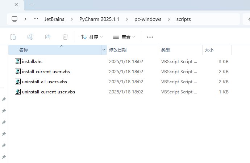Viewport: 250px width, 163px height.
Task: Select the install-current-user.vbs file icon
Action: pyautogui.click(x=18, y=71)
